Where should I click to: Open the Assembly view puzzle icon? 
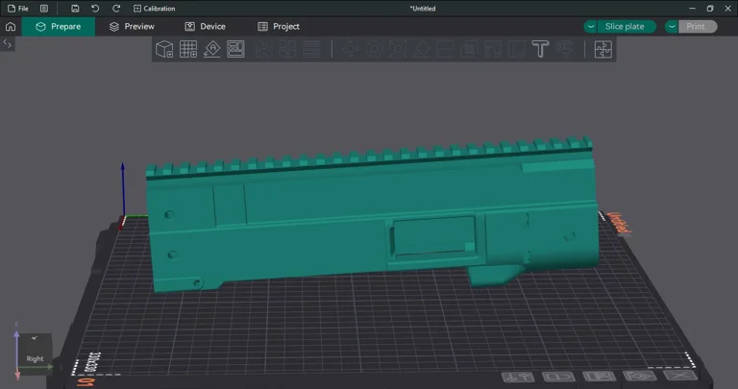603,49
